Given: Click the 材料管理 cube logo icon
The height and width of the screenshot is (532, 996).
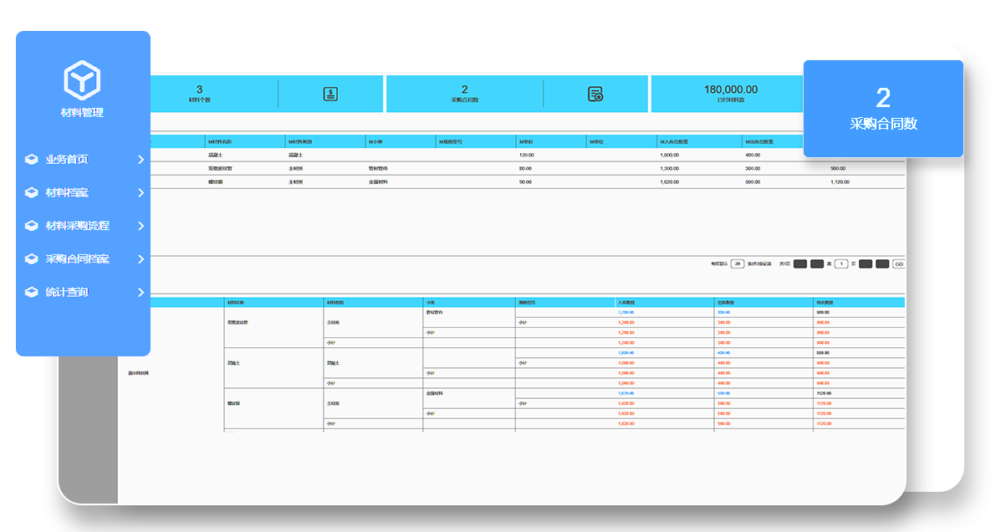Looking at the screenshot, I should coord(82,79).
